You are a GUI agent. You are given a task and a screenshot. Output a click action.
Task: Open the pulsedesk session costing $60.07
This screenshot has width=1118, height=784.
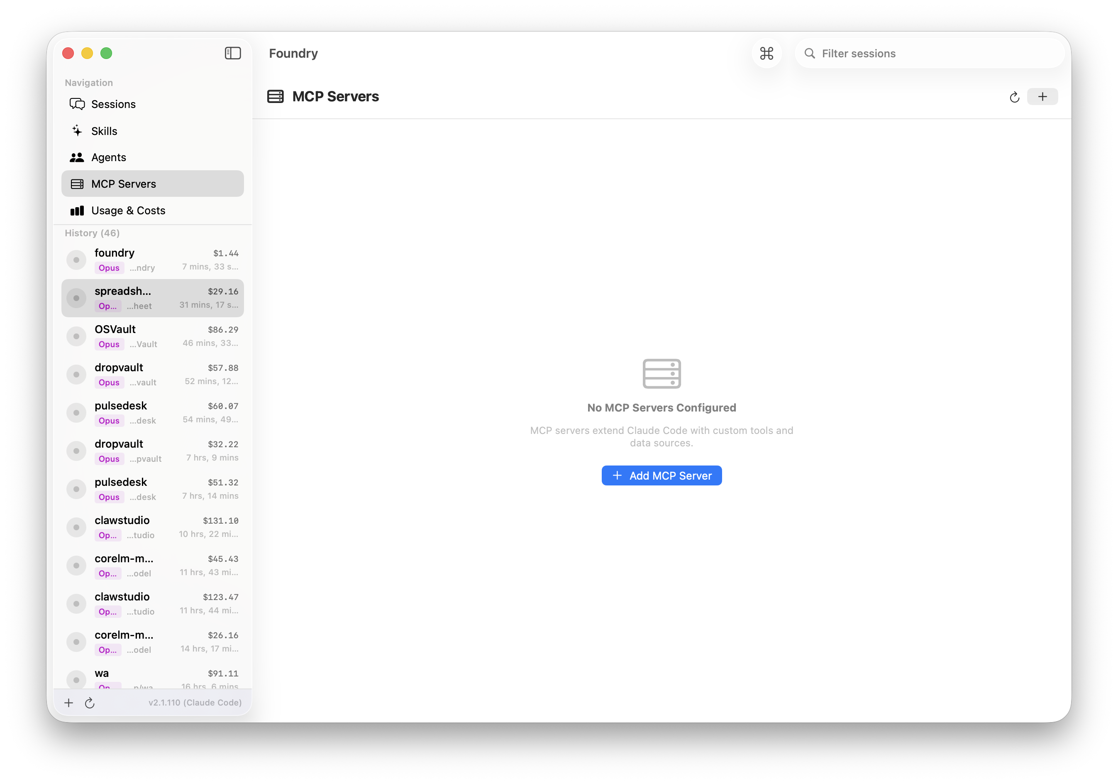[152, 412]
